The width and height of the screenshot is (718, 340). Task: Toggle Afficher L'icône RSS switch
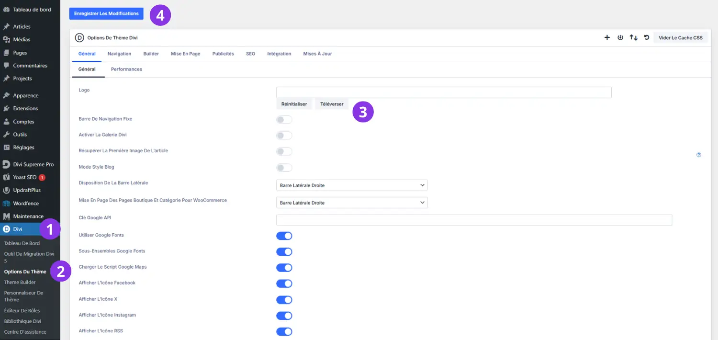[x=284, y=331]
